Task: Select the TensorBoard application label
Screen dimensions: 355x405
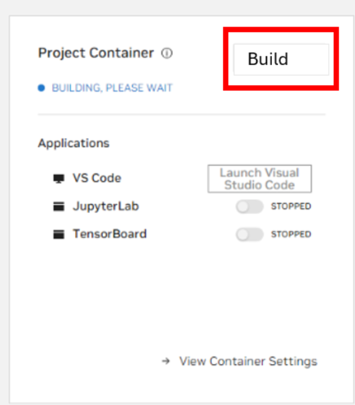Action: (x=109, y=234)
